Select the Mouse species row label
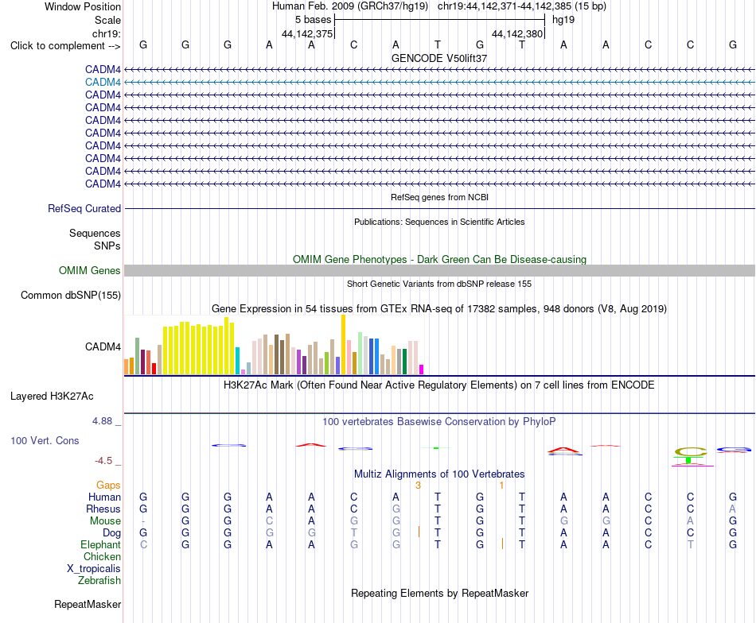 (x=105, y=521)
